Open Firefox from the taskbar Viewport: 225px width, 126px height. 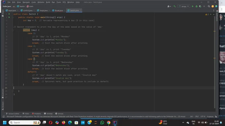coord(64,123)
